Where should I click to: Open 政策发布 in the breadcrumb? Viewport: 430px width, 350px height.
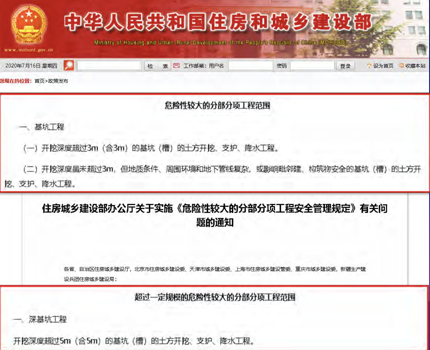click(58, 81)
